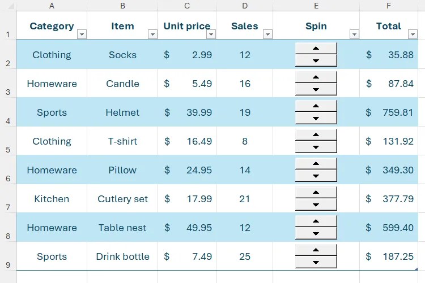
Task: Increase T-shirt sales using spin up arrow
Action: 316,135
